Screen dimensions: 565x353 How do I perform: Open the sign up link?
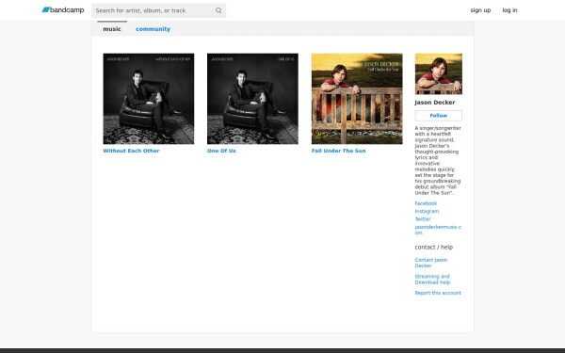480,10
